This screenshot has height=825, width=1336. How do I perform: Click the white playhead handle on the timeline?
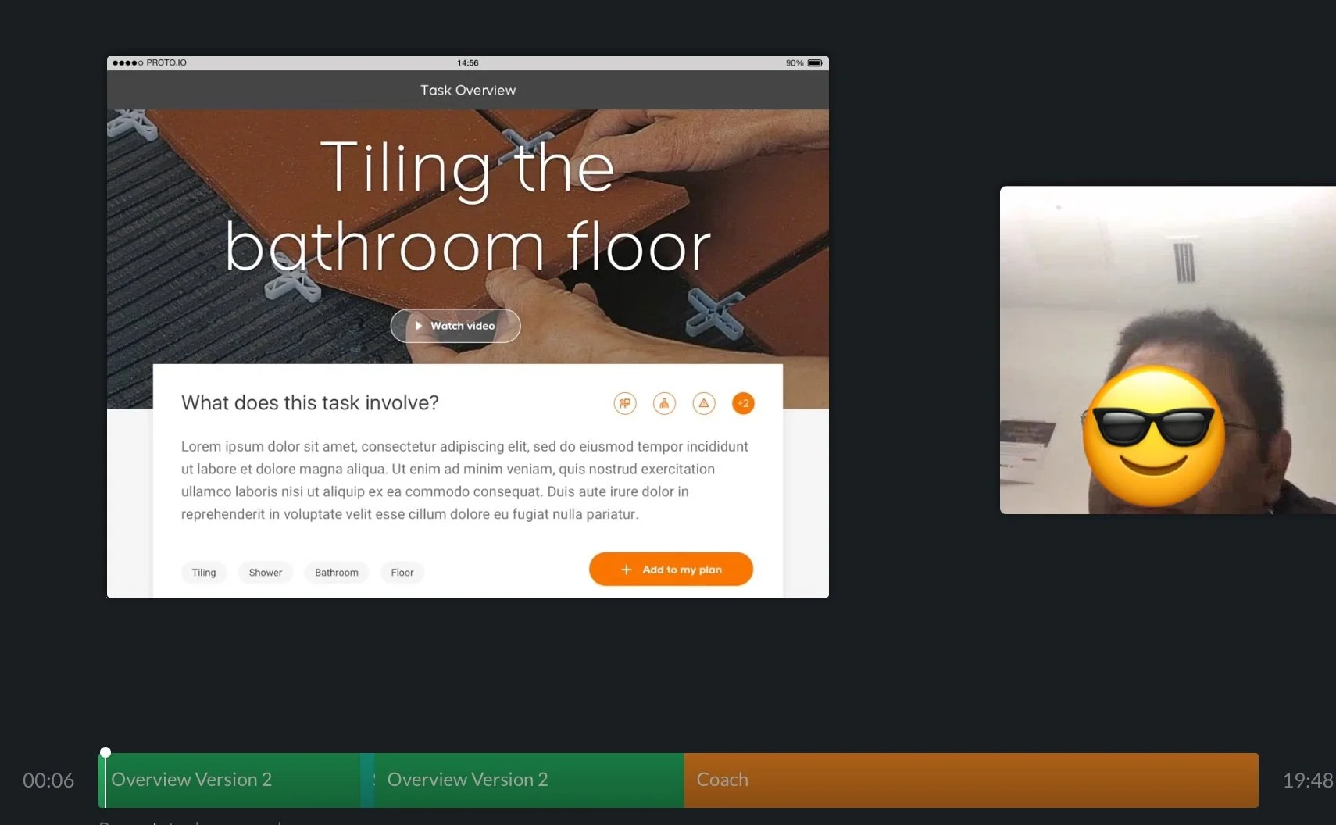[105, 752]
